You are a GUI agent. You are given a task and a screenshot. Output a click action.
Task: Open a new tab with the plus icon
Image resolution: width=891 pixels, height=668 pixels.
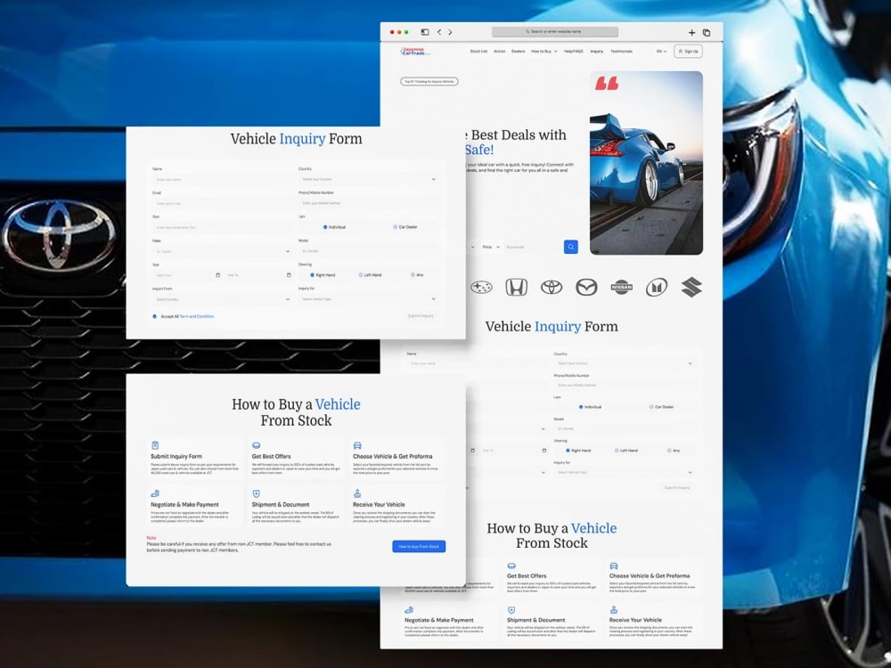pos(691,33)
